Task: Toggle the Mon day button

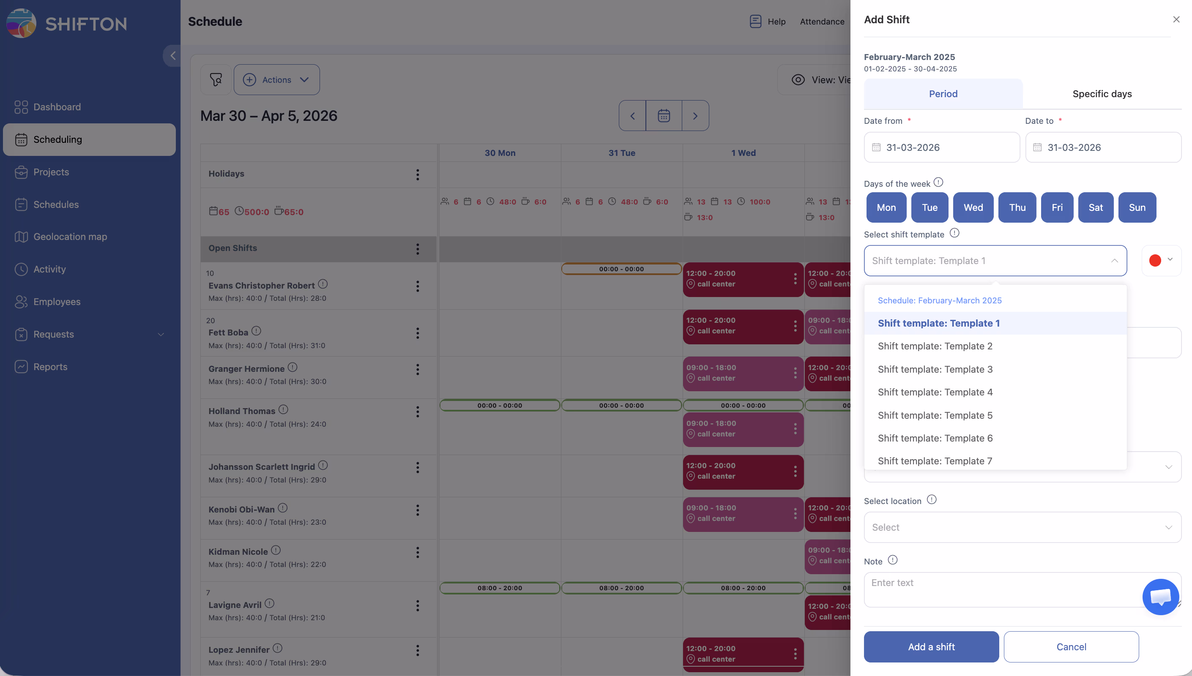Action: pos(886,207)
